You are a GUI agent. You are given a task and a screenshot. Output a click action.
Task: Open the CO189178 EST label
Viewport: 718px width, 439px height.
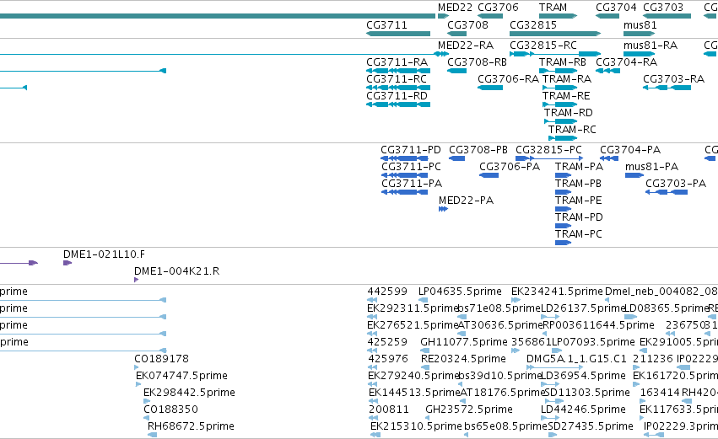tap(161, 358)
